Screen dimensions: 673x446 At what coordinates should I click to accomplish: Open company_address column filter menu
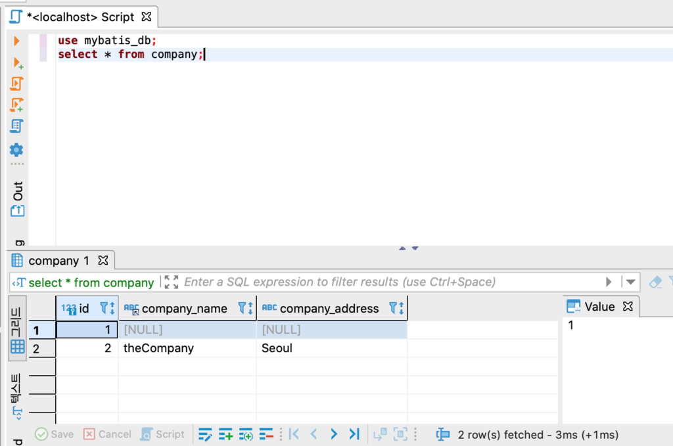(x=396, y=308)
